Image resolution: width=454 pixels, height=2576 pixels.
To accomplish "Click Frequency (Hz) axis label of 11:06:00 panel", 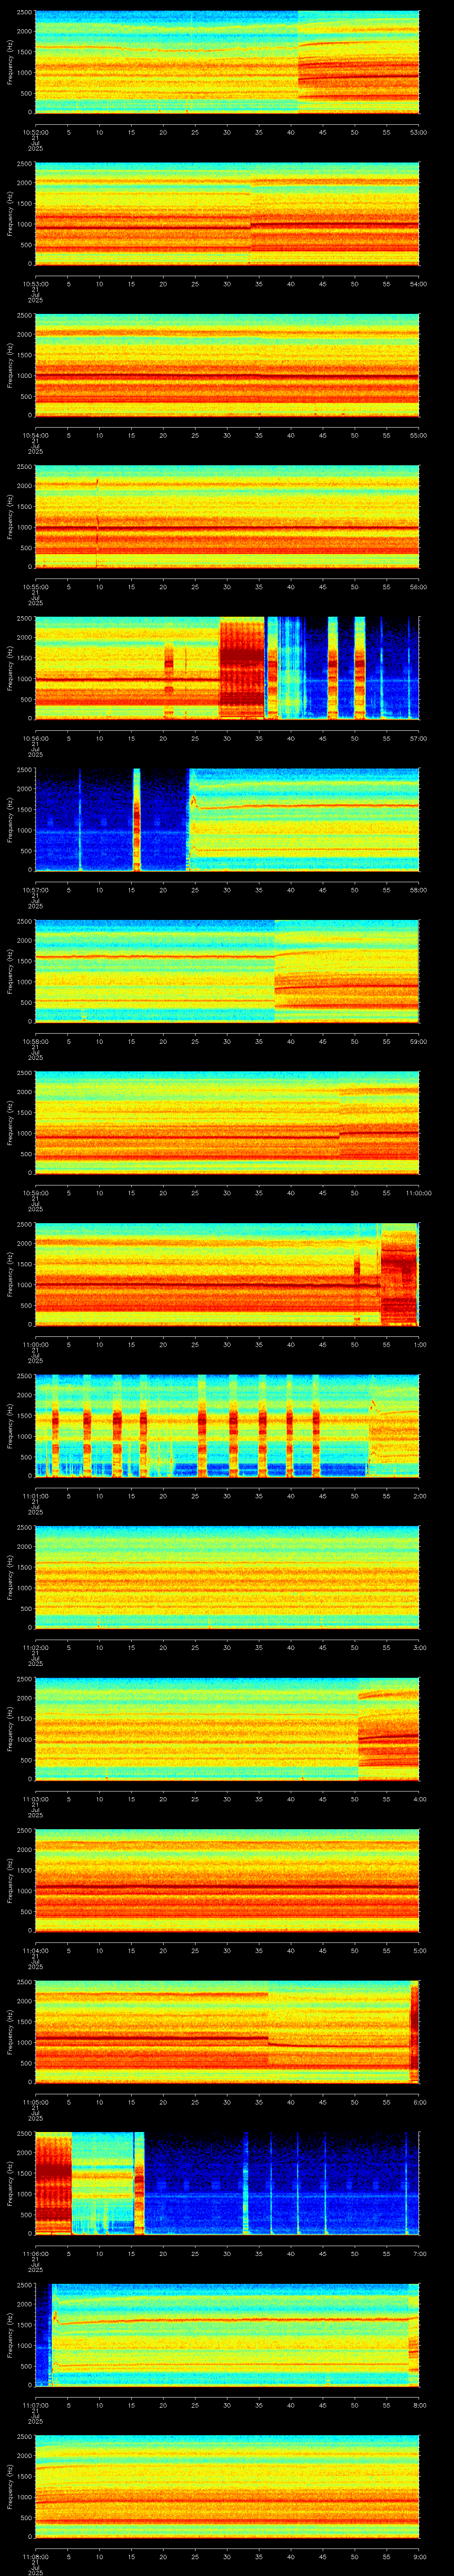I will click(x=10, y=2183).
